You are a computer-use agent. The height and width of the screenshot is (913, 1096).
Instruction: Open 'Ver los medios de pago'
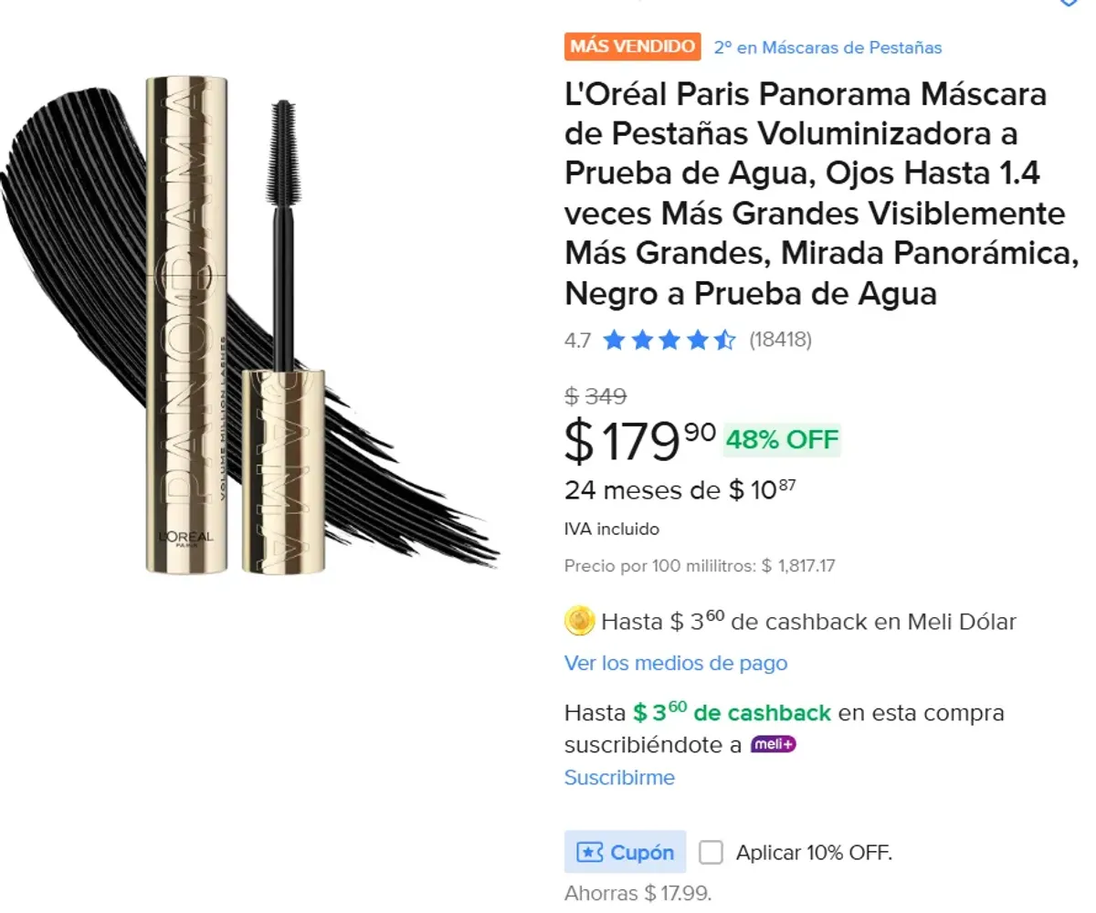[x=674, y=664]
